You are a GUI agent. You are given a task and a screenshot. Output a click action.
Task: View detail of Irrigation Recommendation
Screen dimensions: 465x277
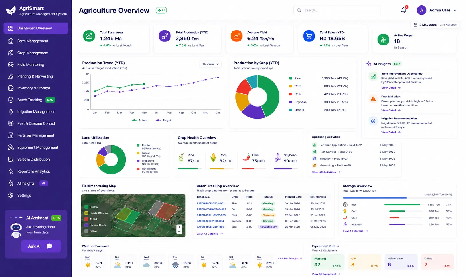point(391,132)
